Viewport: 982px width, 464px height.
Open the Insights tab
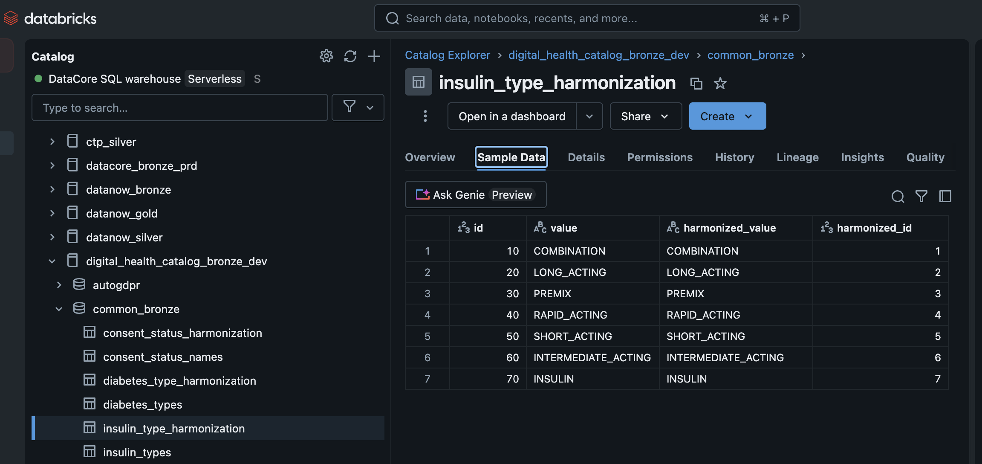(x=862, y=157)
